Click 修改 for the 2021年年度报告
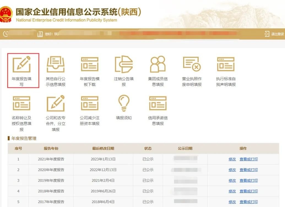The height and width of the screenshot is (207, 285). click(232, 159)
